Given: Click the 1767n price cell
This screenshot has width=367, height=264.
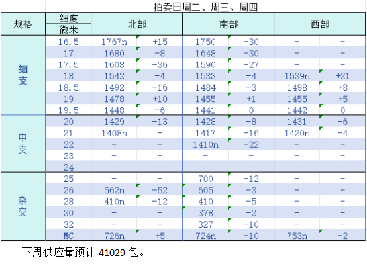Looking at the screenshot, I should click(114, 42).
